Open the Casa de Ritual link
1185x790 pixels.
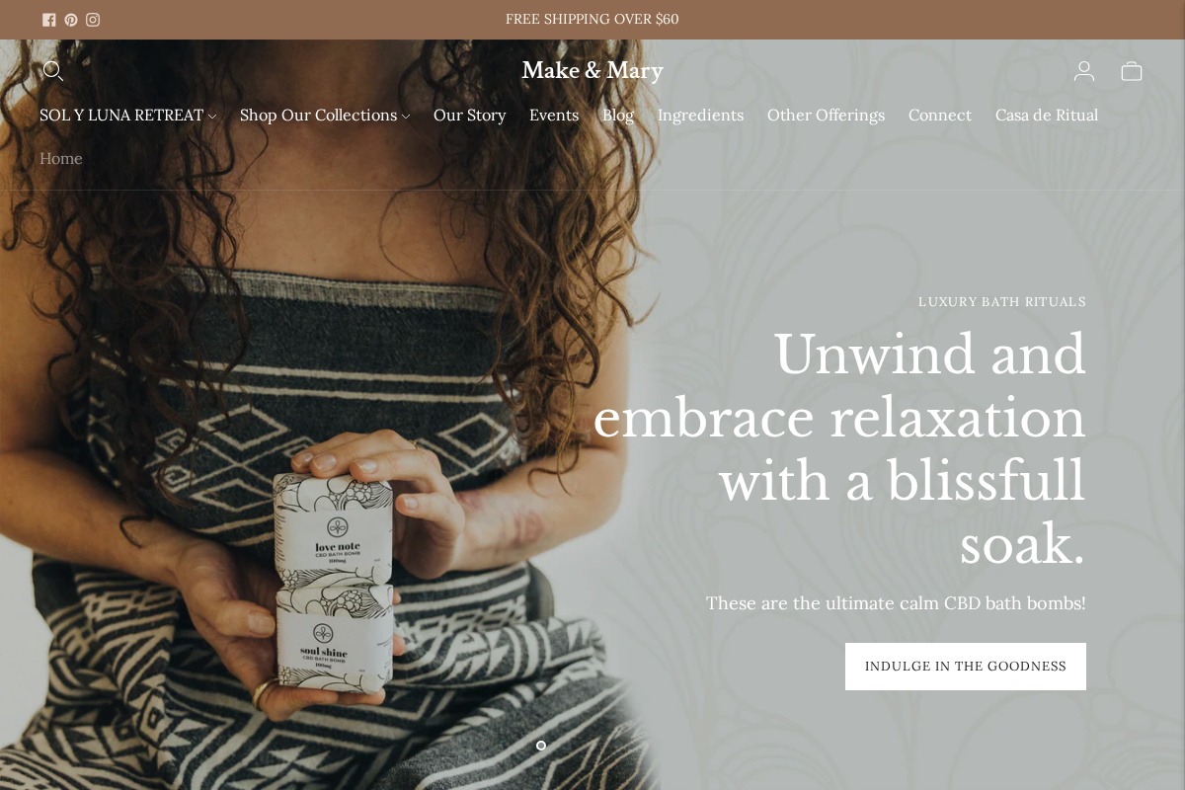tap(1047, 116)
